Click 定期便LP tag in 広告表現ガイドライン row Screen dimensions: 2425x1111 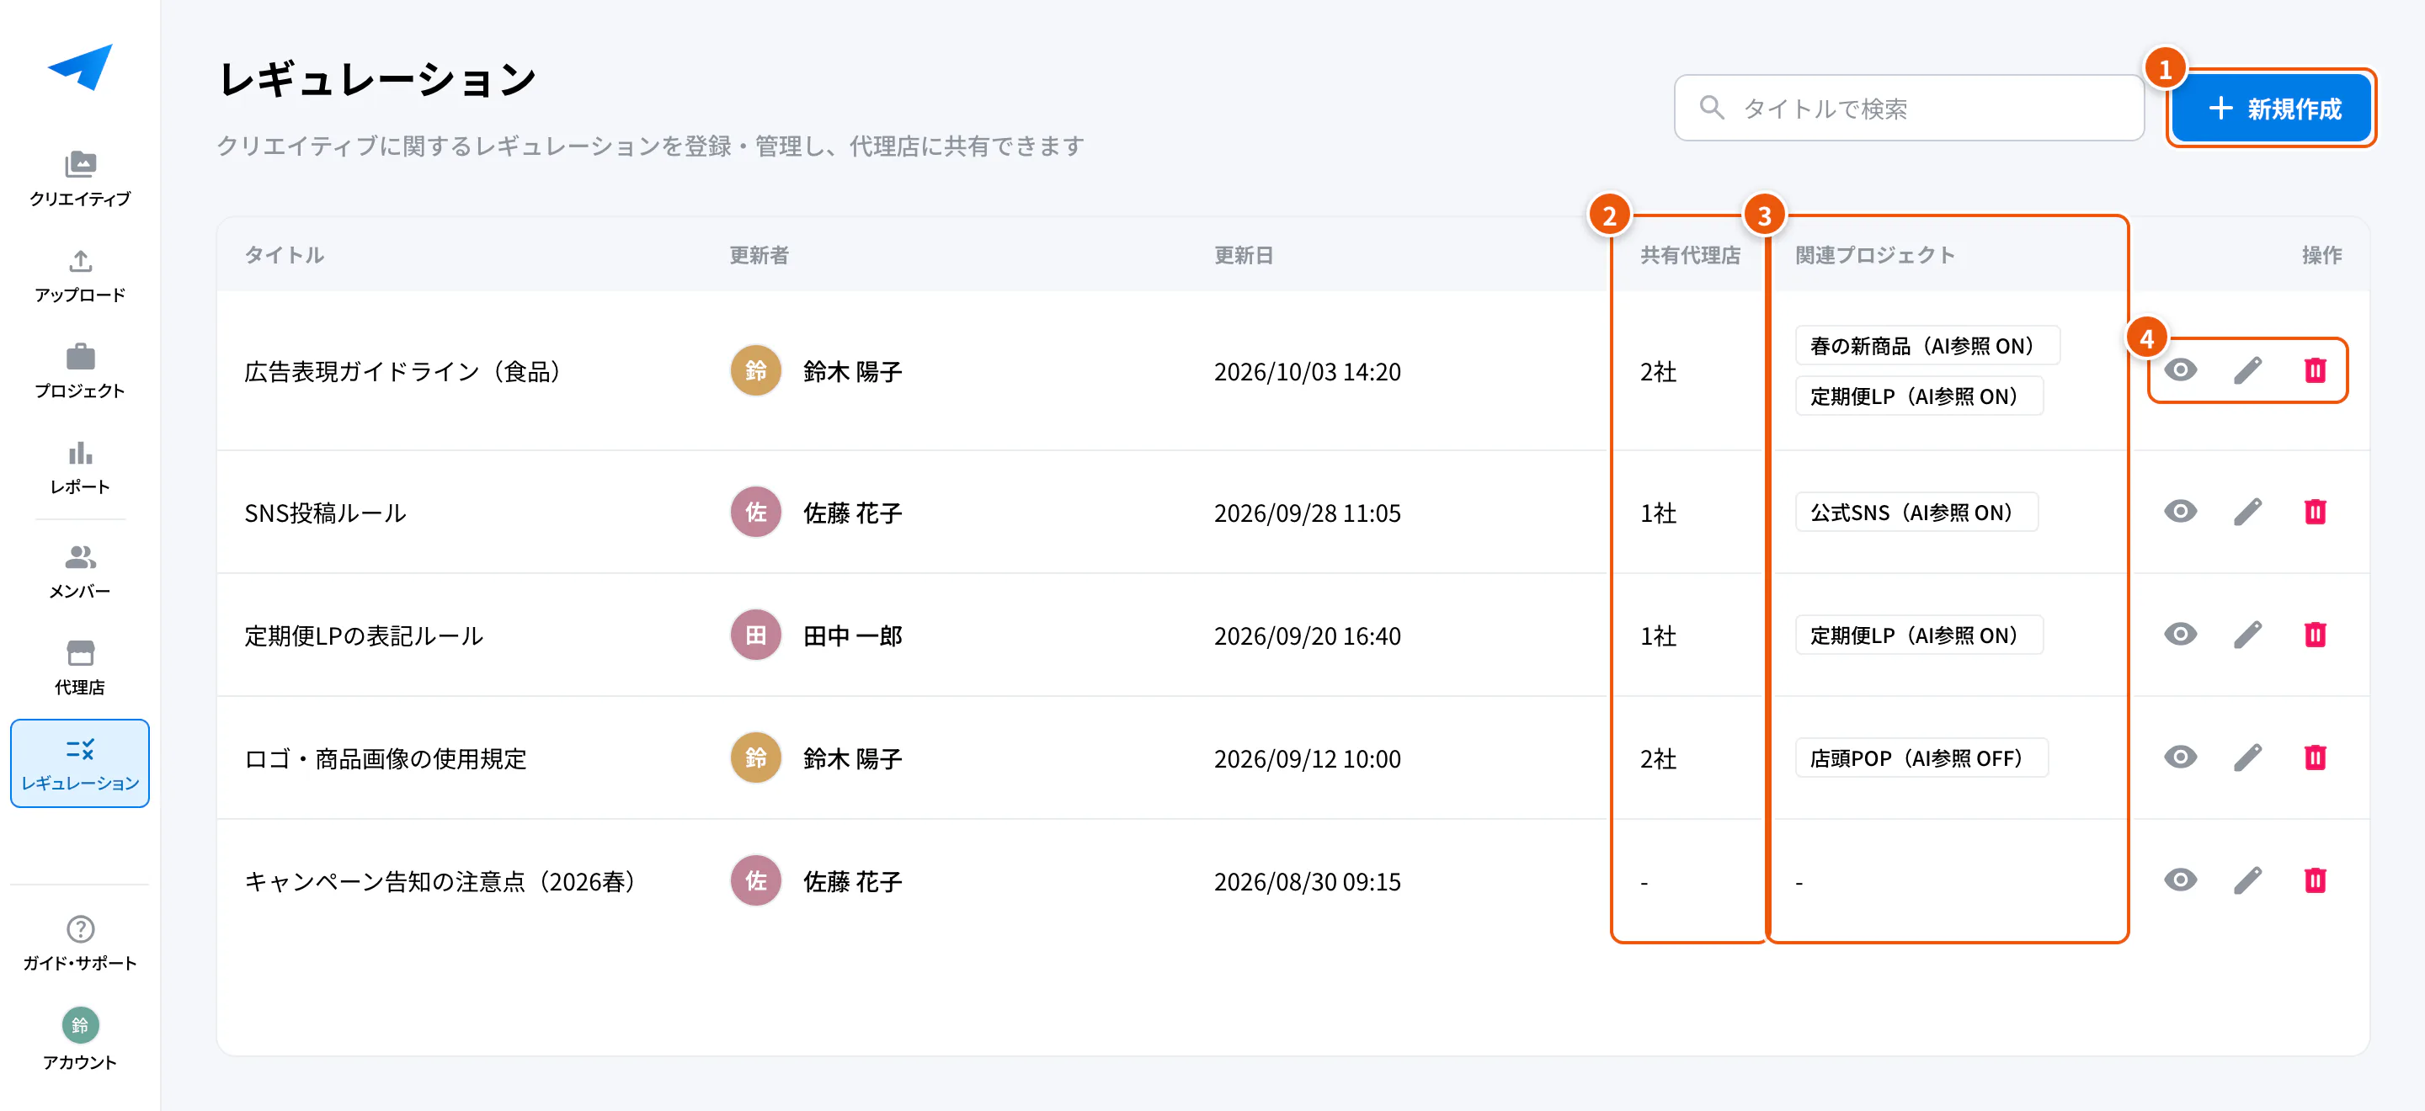click(1919, 396)
